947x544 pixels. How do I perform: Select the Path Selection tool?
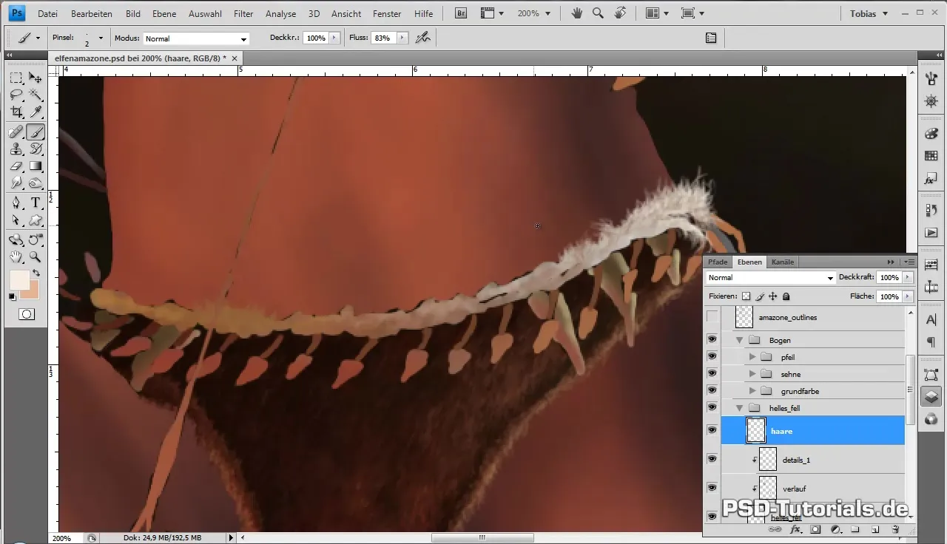point(16,220)
